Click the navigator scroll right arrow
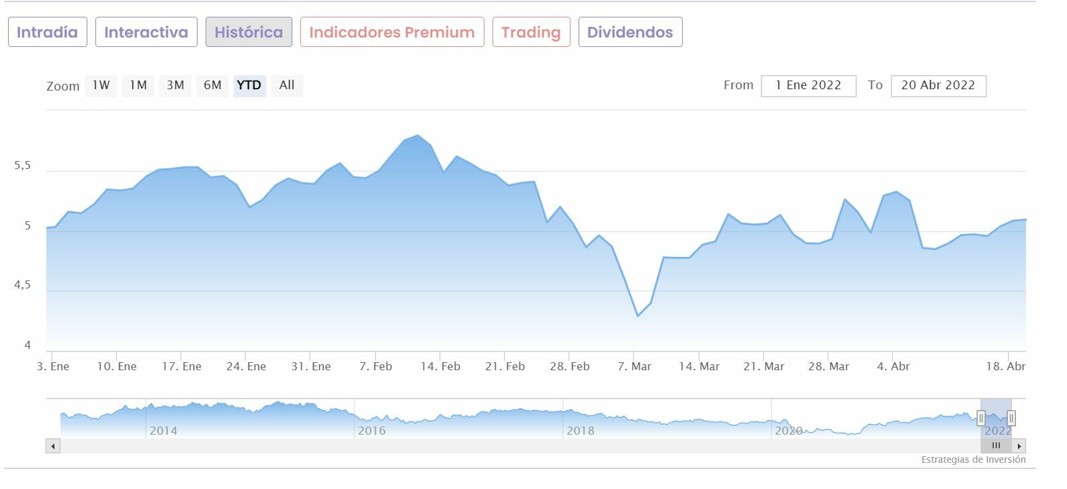This screenshot has height=489, width=1067. click(1019, 446)
